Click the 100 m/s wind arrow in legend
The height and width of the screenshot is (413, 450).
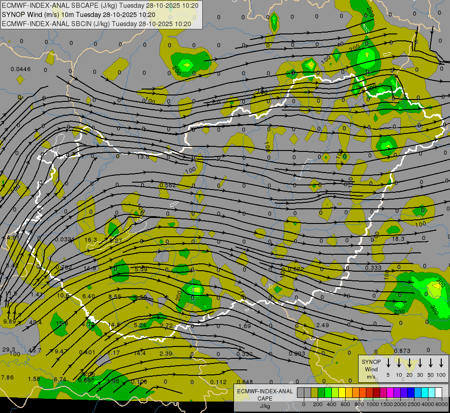click(x=441, y=363)
